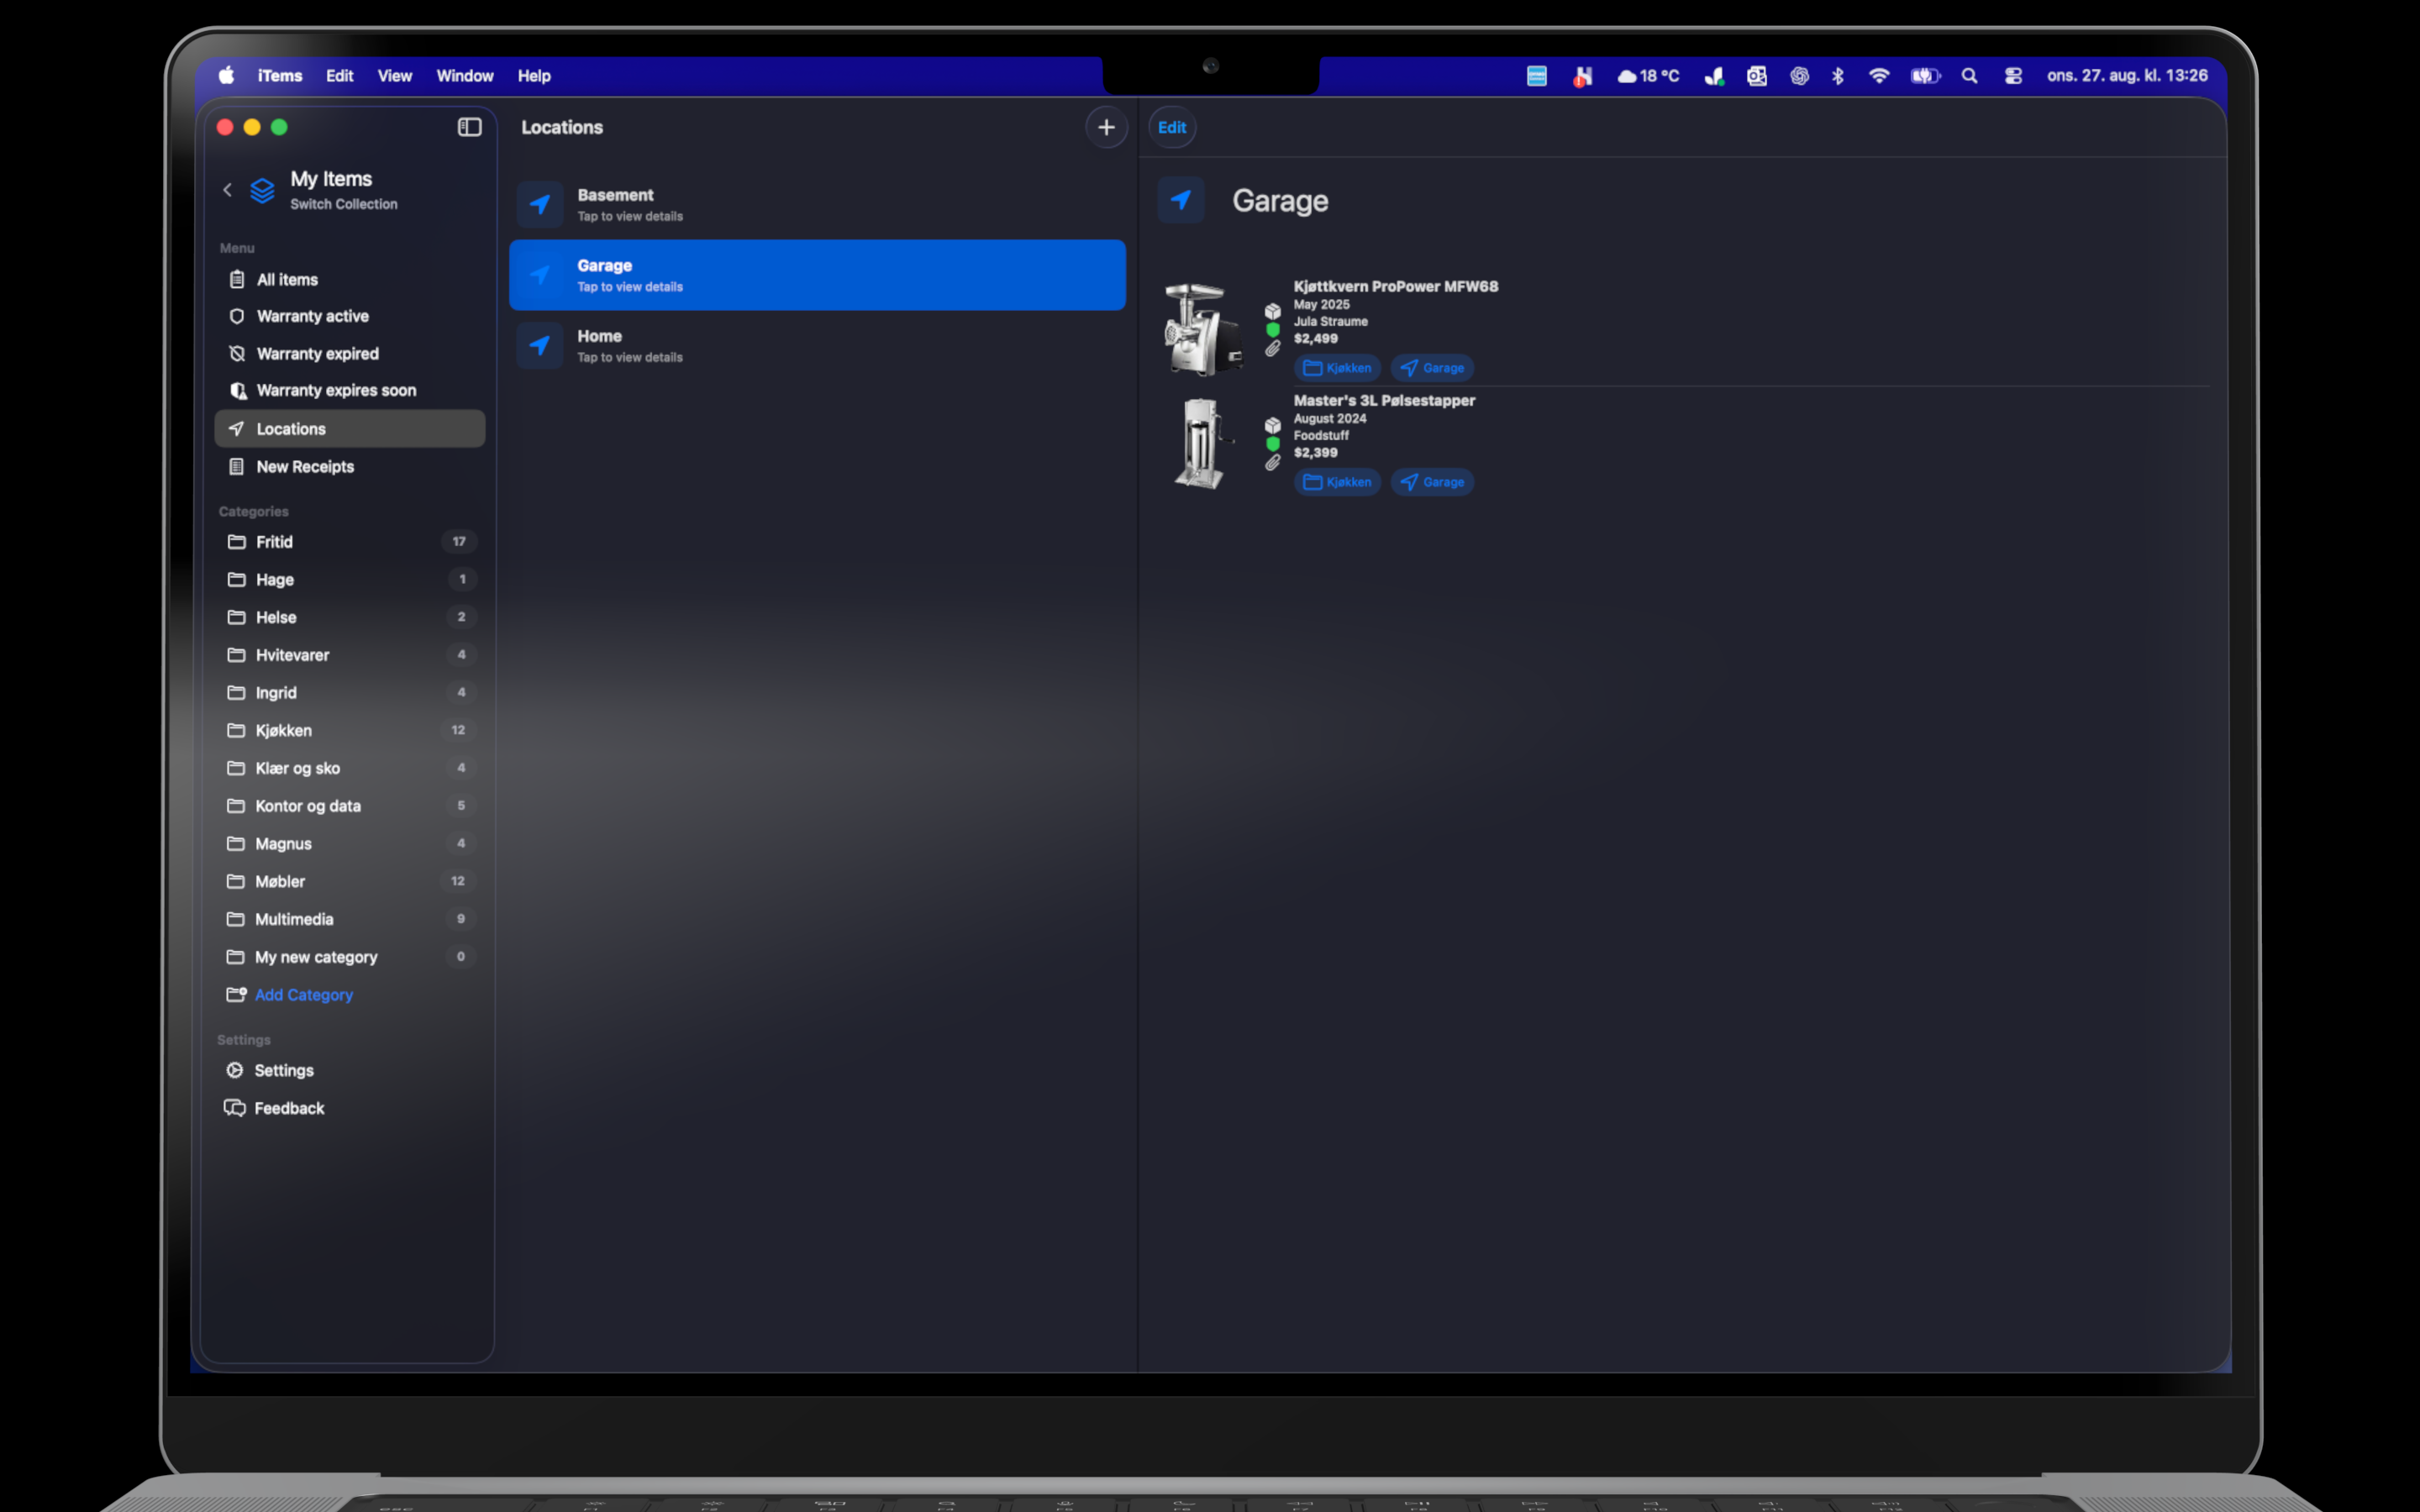This screenshot has width=2420, height=1512.
Task: Click the Basement location arrow icon
Action: (x=540, y=204)
